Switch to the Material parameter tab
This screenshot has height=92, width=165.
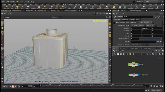(x=125, y=20)
